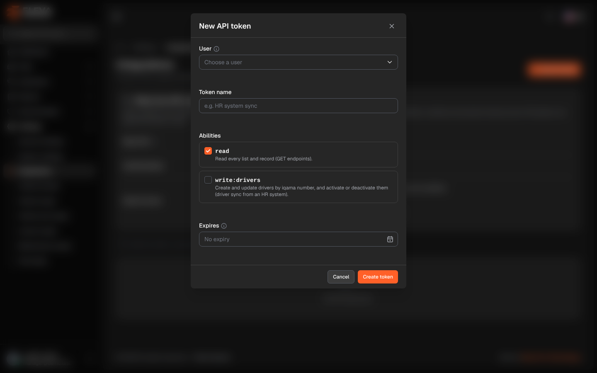This screenshot has width=597, height=373.
Task: Open the calendar picker for expiry
Action: tap(390, 239)
